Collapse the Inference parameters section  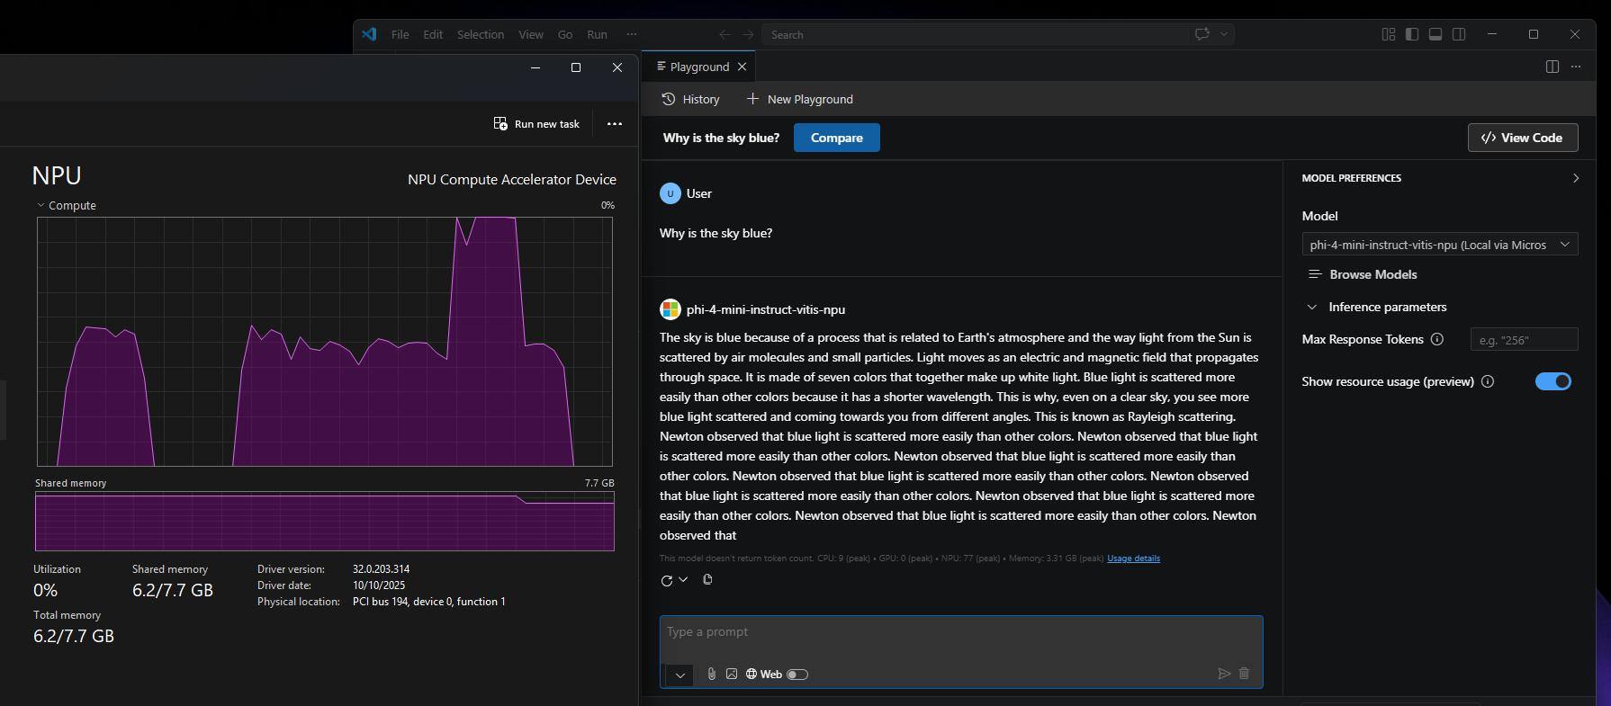pyautogui.click(x=1312, y=307)
